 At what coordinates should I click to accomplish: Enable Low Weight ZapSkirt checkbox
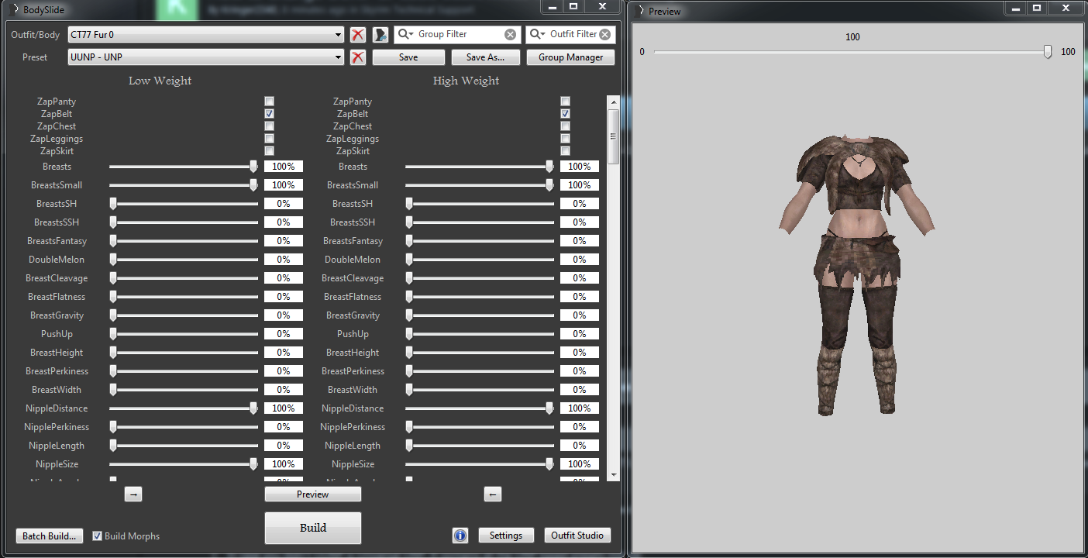270,151
